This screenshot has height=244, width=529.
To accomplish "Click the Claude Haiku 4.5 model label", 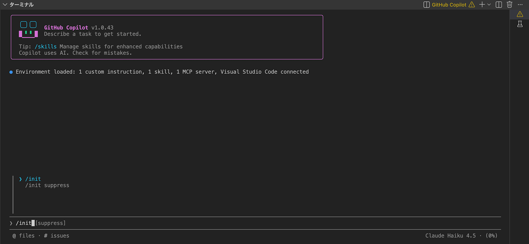I will (450, 236).
